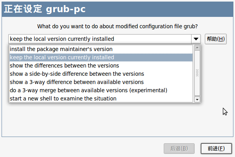Viewport: 235px width, 157px height.
Task: Choose show a 3-way difference option
Action: pos(101,82)
